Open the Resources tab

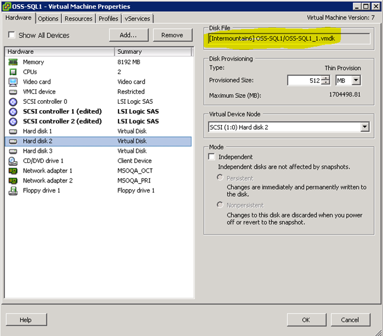pos(78,18)
